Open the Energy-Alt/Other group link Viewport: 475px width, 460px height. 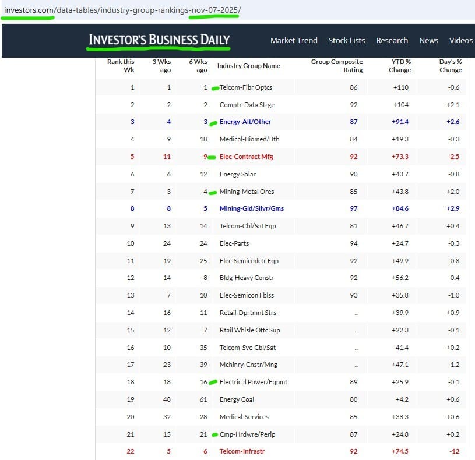click(x=245, y=122)
